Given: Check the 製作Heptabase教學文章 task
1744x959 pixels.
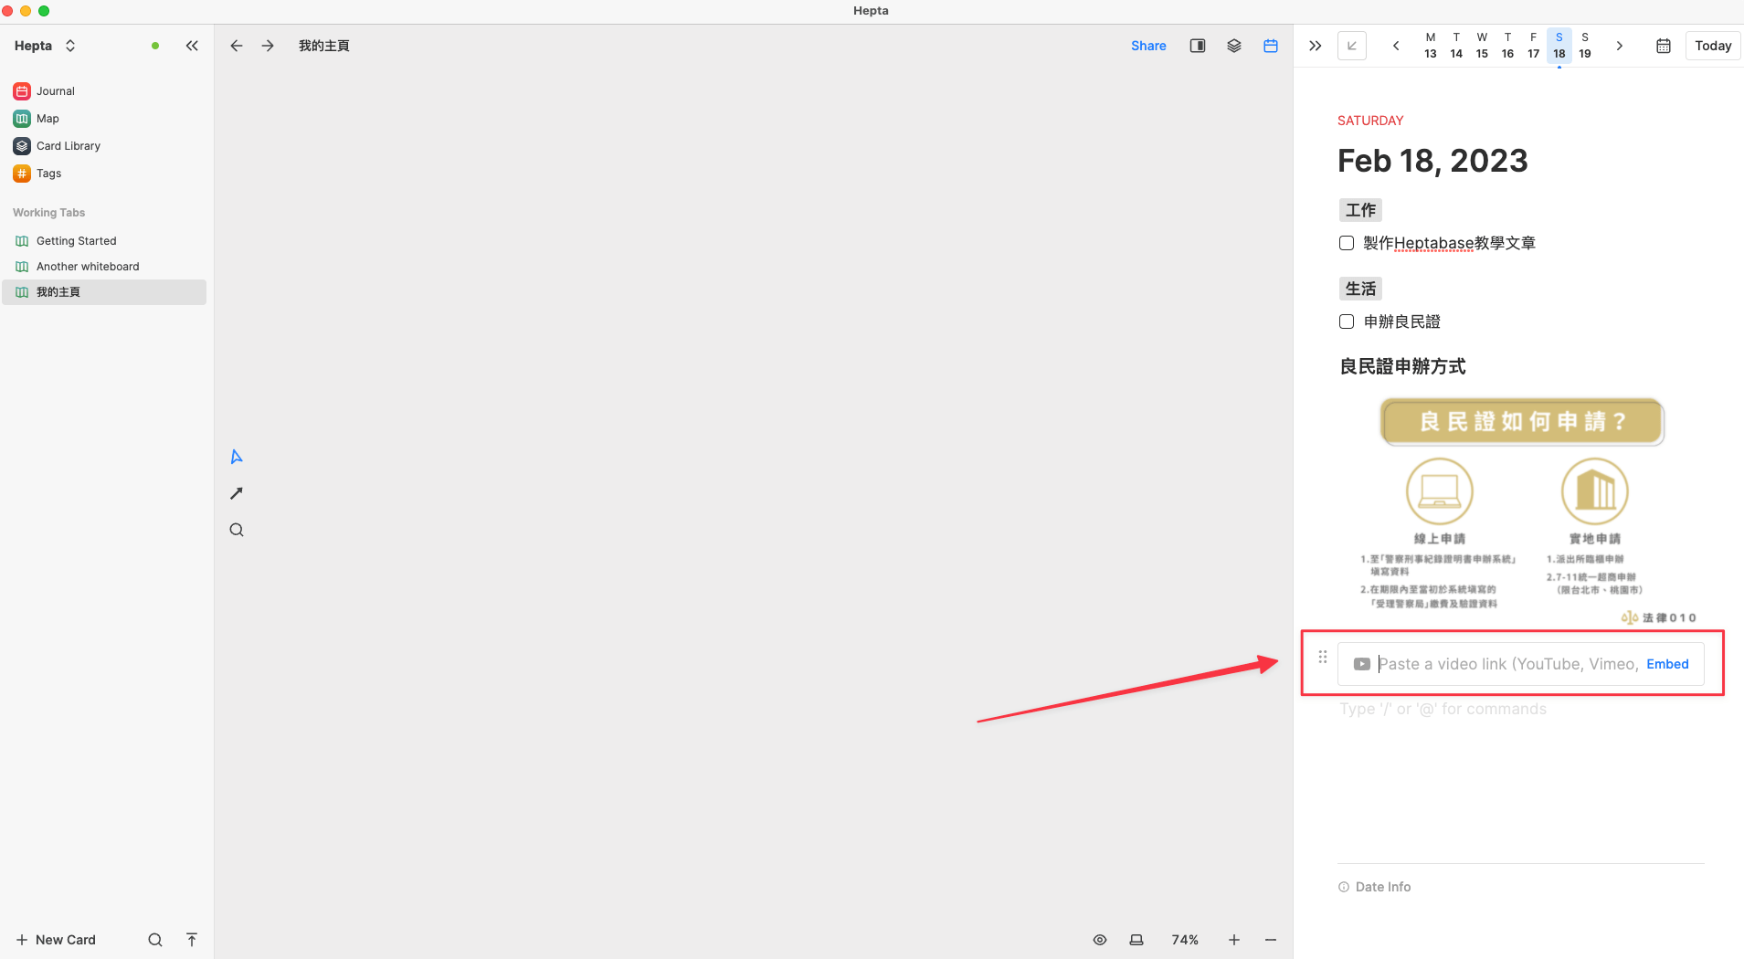Looking at the screenshot, I should tap(1347, 243).
